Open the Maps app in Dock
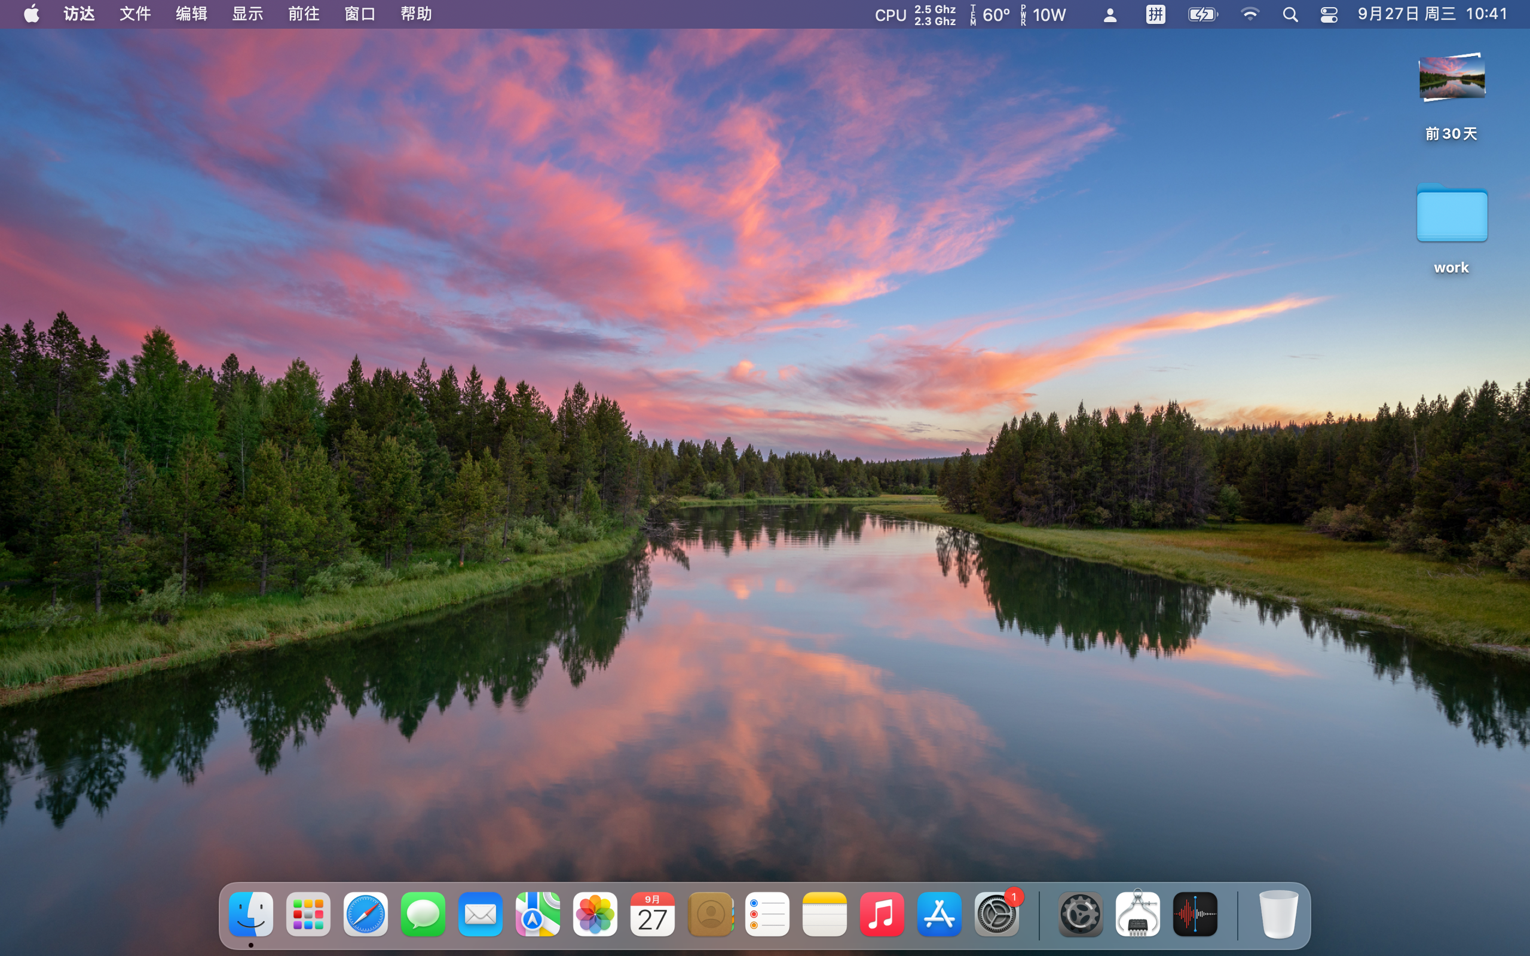 click(537, 914)
